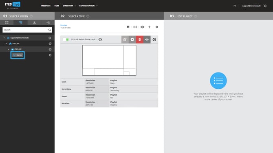
Task: Click the support account email in the header
Action: coord(251,6)
